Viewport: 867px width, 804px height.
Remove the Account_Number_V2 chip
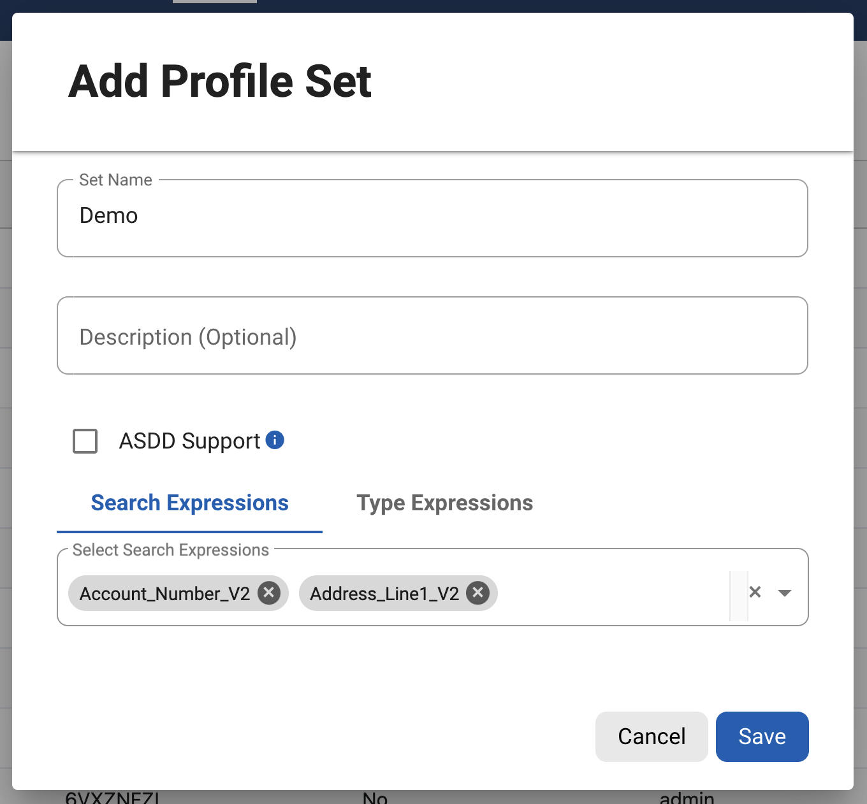[x=269, y=593]
